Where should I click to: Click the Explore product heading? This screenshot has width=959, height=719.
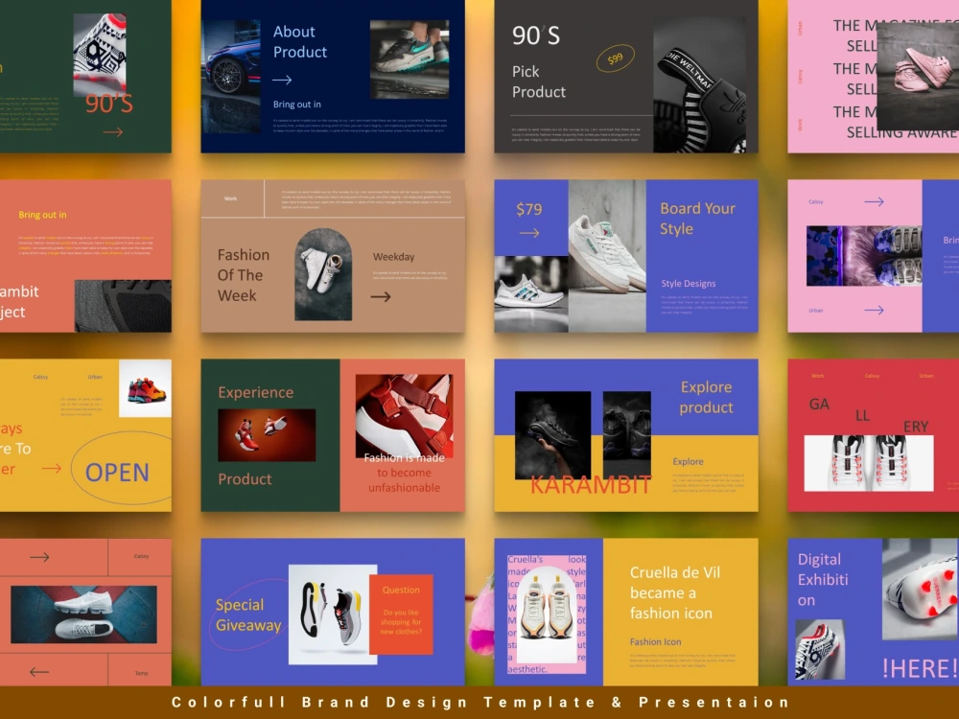tap(706, 398)
